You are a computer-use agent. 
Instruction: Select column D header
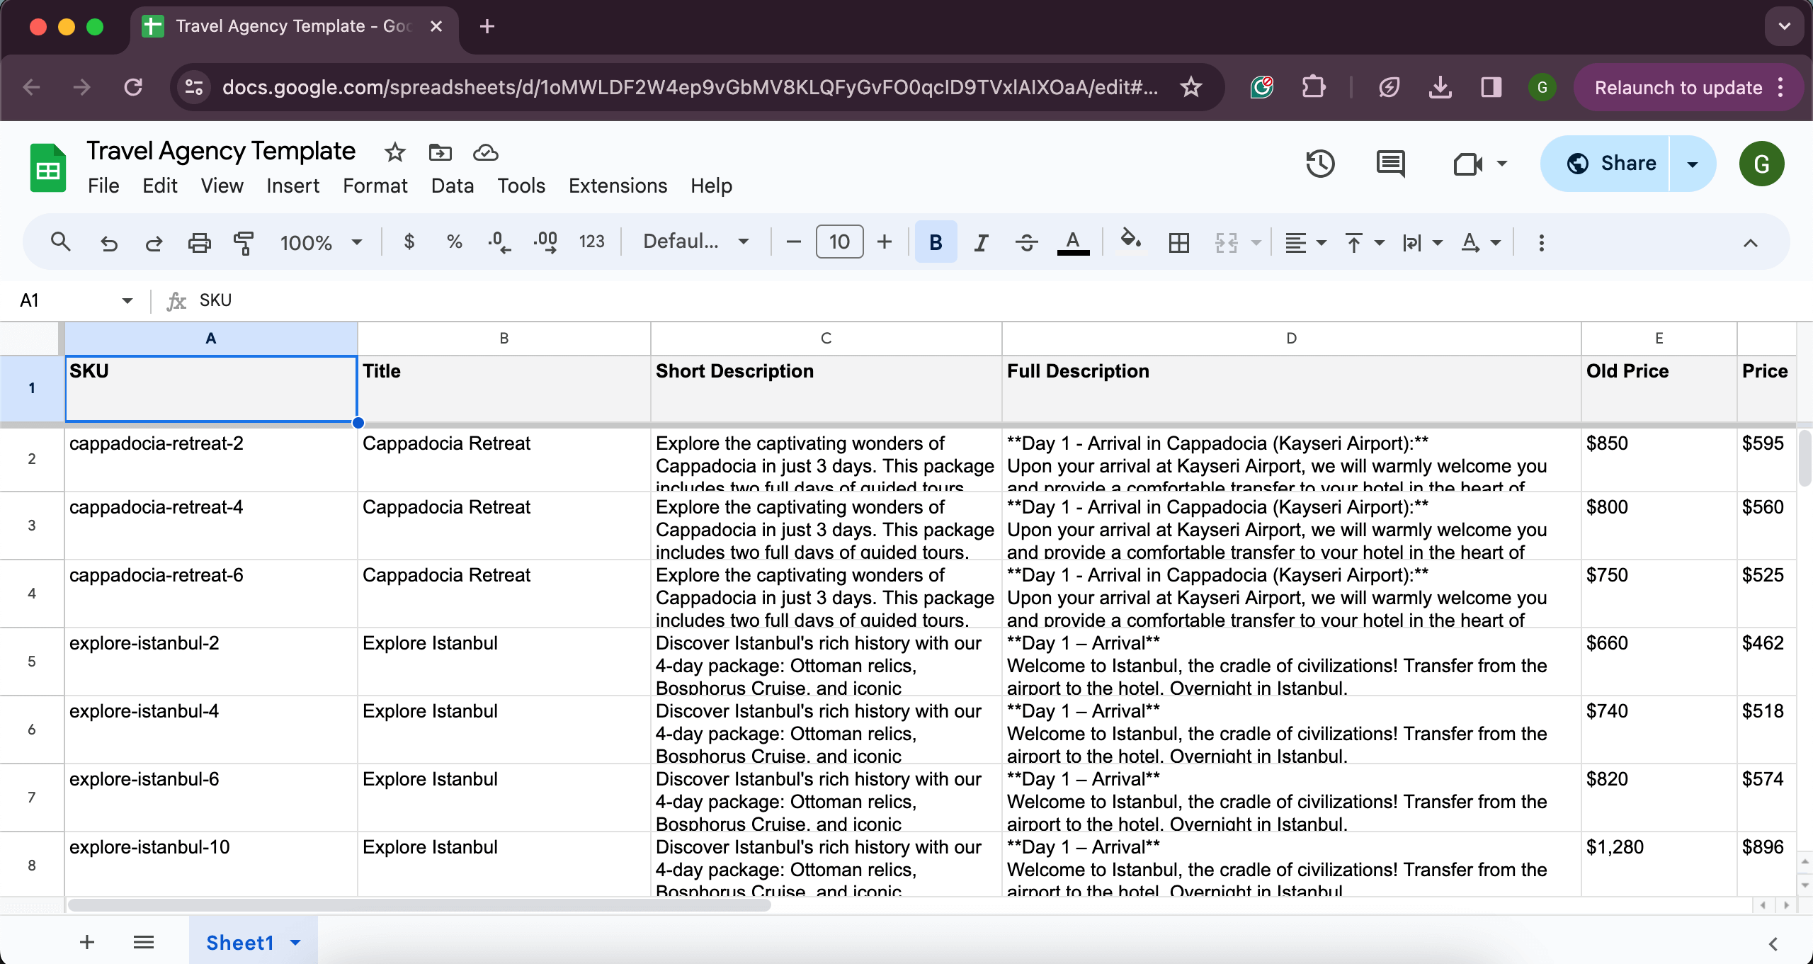[x=1291, y=339]
